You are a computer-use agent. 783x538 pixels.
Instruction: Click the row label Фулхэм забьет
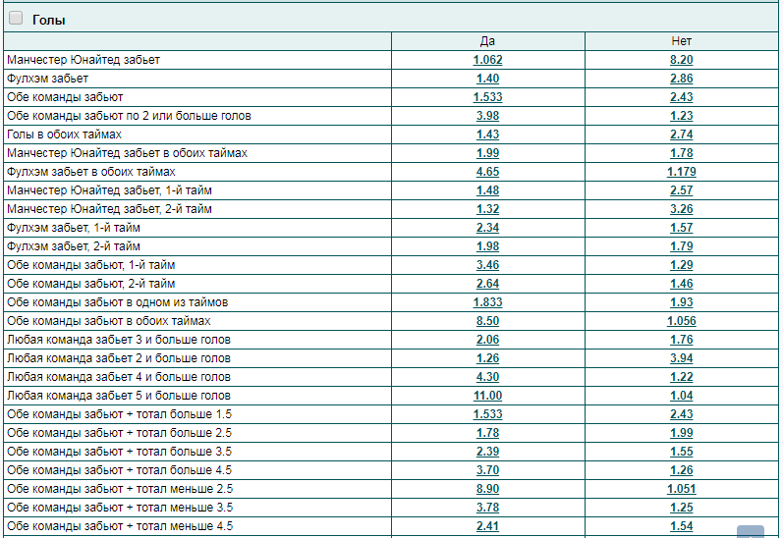(47, 79)
